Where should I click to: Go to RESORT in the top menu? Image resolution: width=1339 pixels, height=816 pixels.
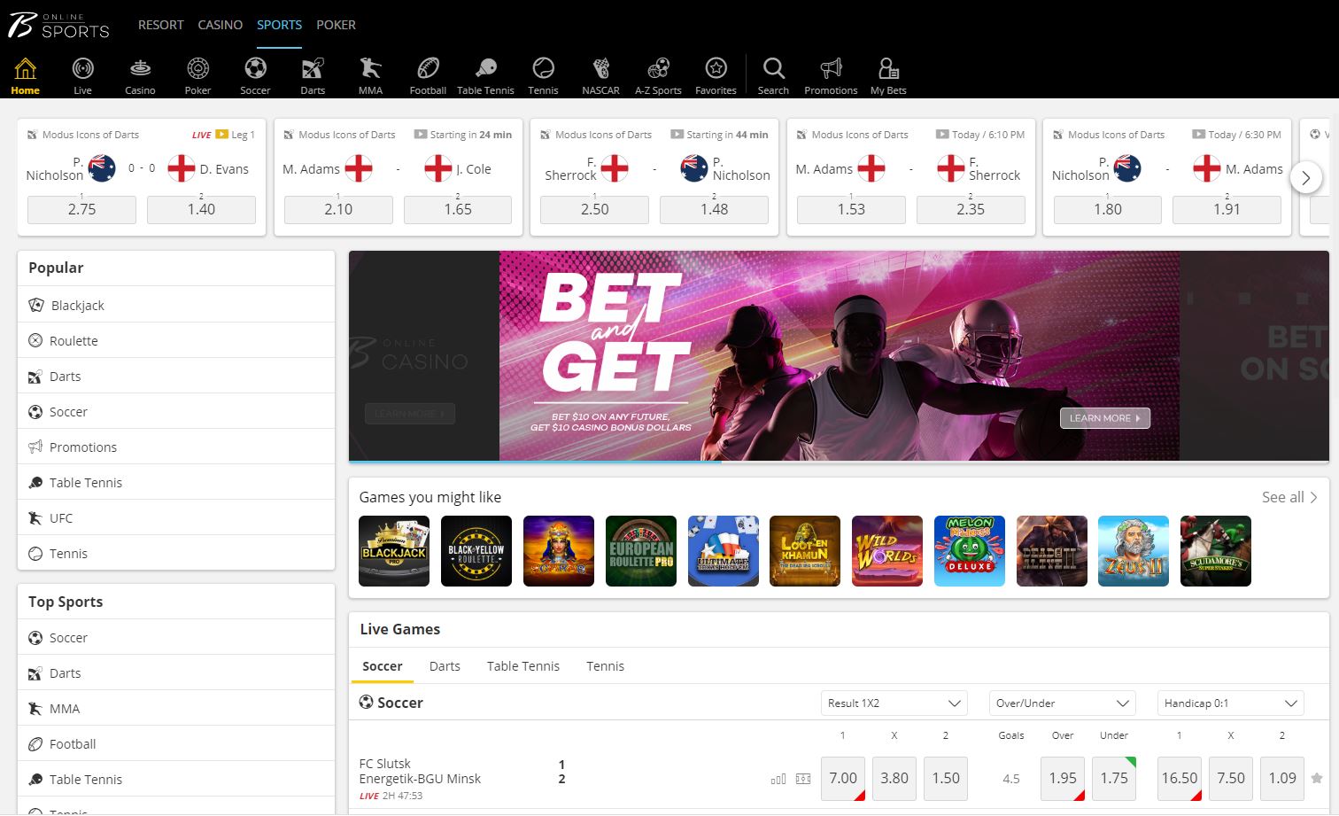tap(160, 25)
